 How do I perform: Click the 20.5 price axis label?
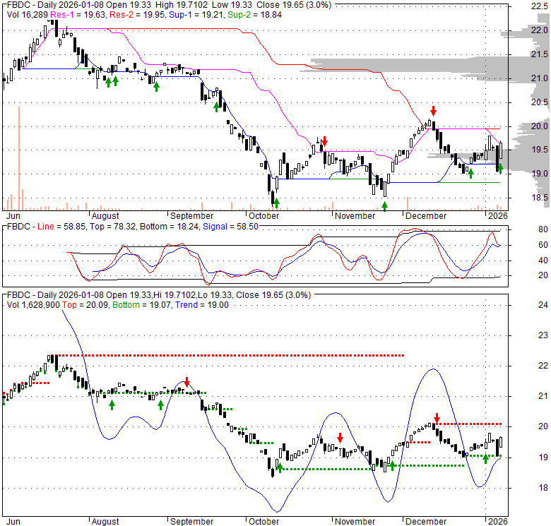[x=540, y=102]
